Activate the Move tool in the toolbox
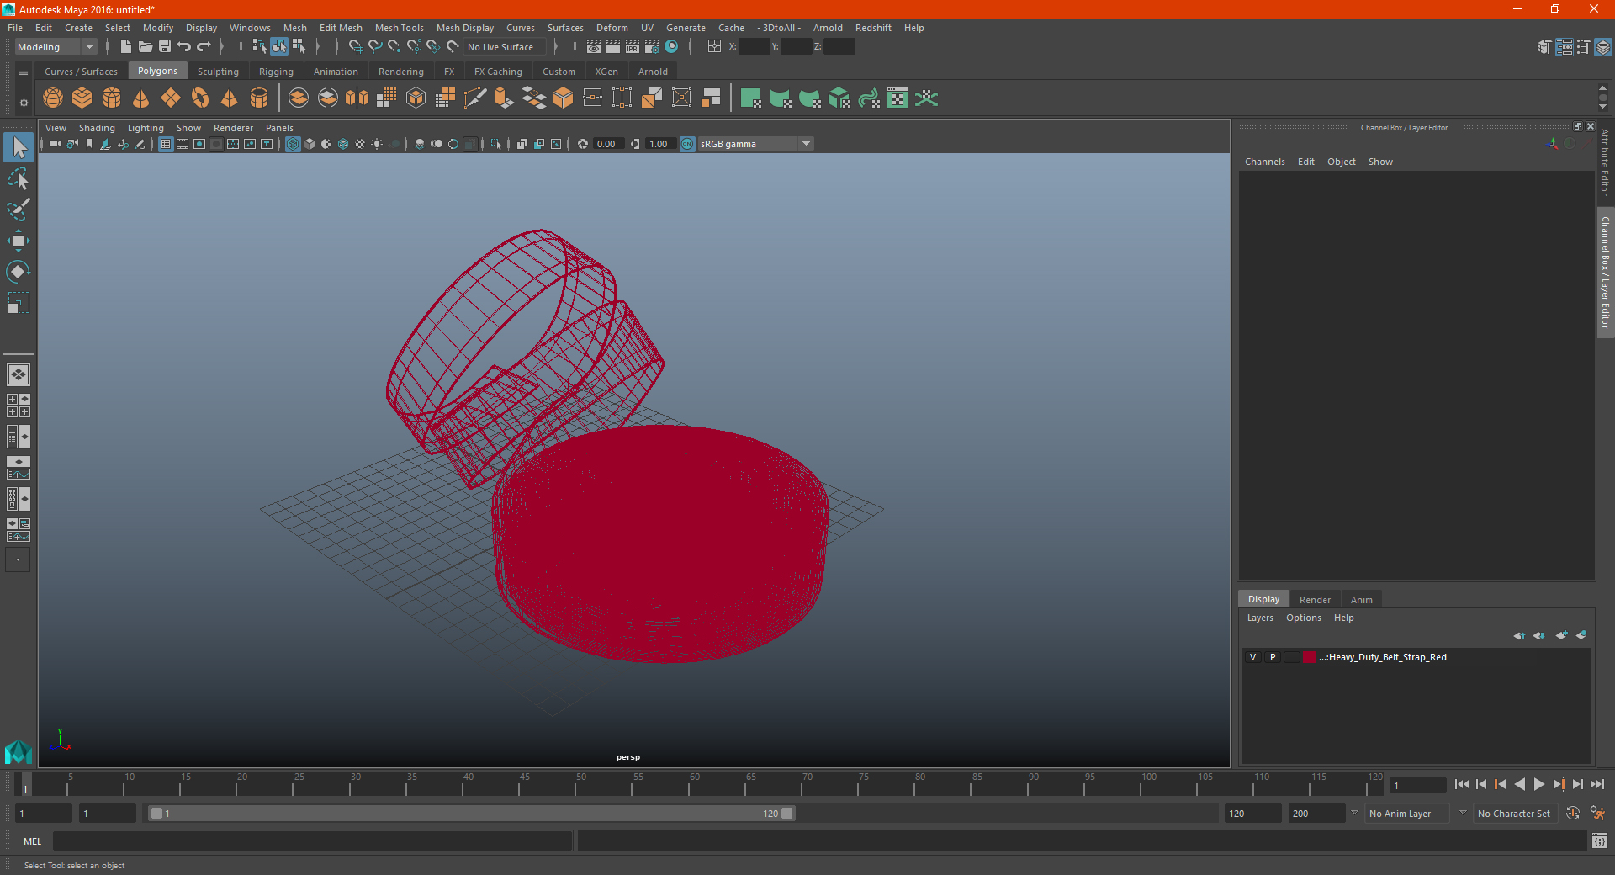 point(19,241)
